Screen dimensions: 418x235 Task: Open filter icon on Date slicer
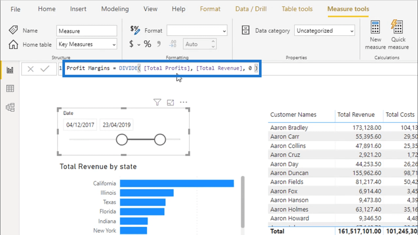tap(157, 102)
